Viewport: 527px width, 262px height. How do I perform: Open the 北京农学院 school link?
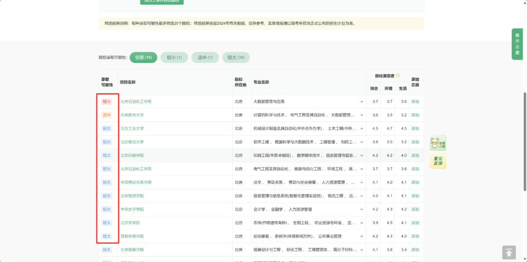[x=130, y=223]
